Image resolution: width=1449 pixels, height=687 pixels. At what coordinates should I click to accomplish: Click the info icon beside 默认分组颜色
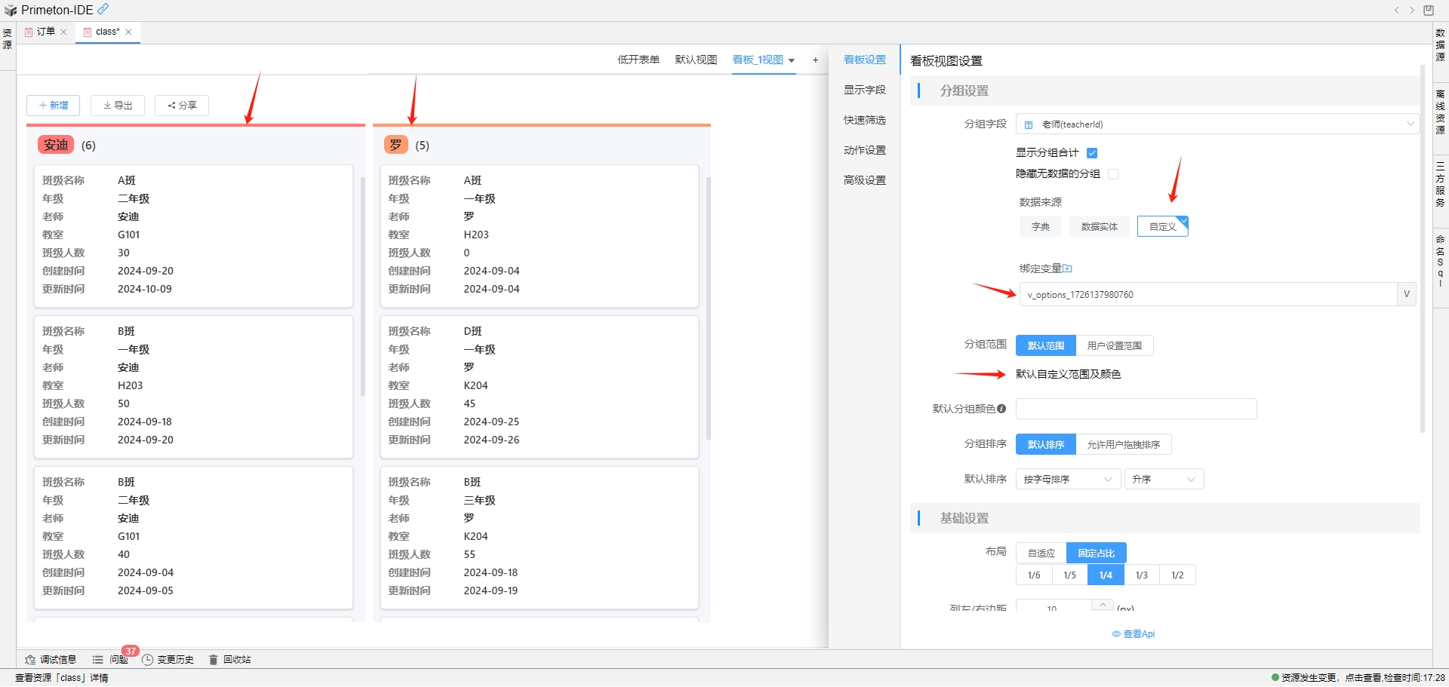pos(1001,409)
